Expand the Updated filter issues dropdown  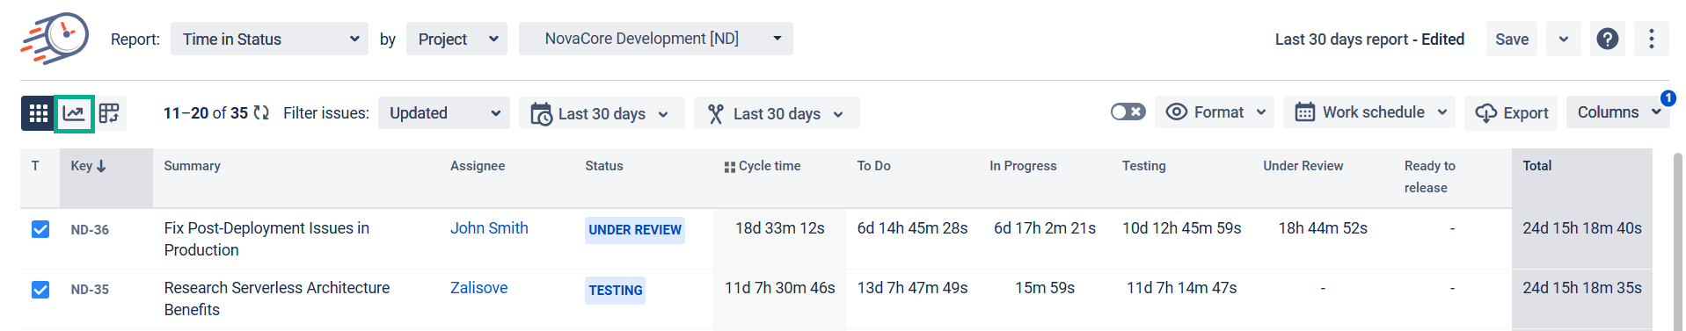[444, 113]
